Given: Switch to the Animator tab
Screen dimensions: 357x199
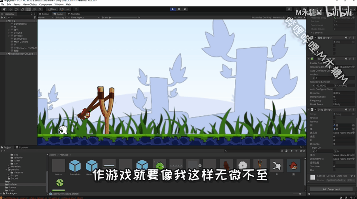Looking at the screenshot, I should tap(74, 14).
